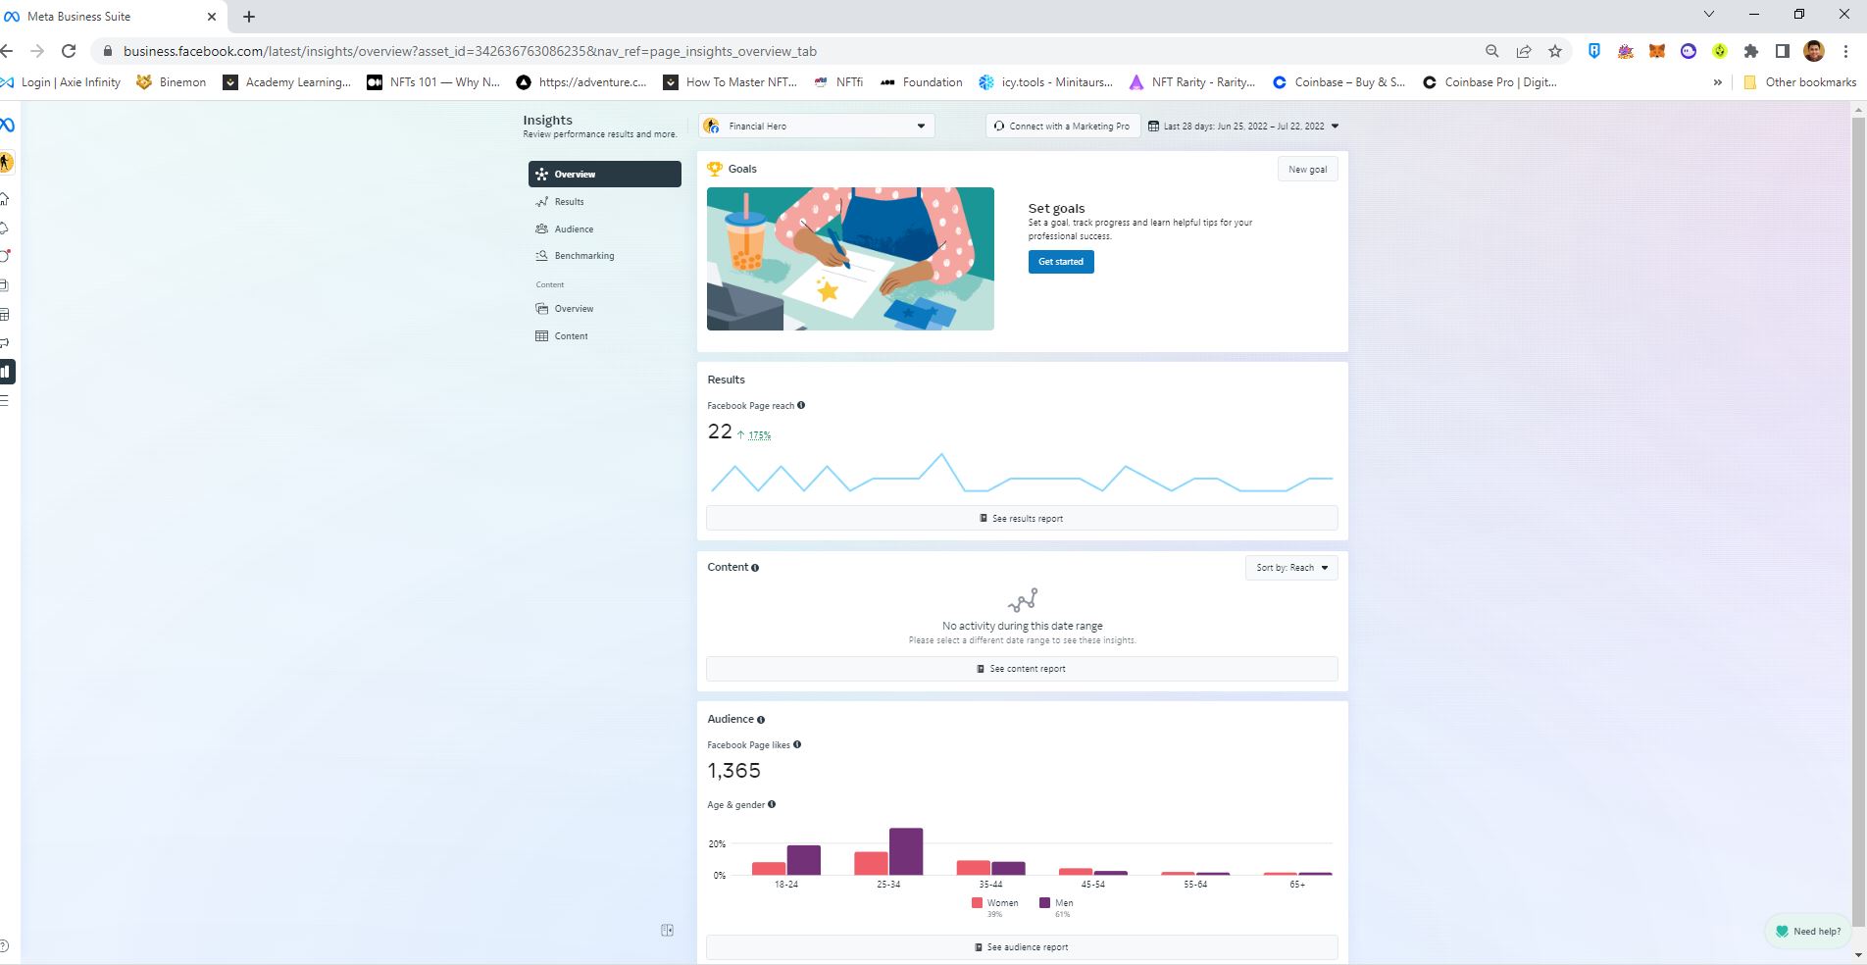Image resolution: width=1867 pixels, height=965 pixels.
Task: Open the MetaMask fox extension icon
Action: [x=1657, y=51]
